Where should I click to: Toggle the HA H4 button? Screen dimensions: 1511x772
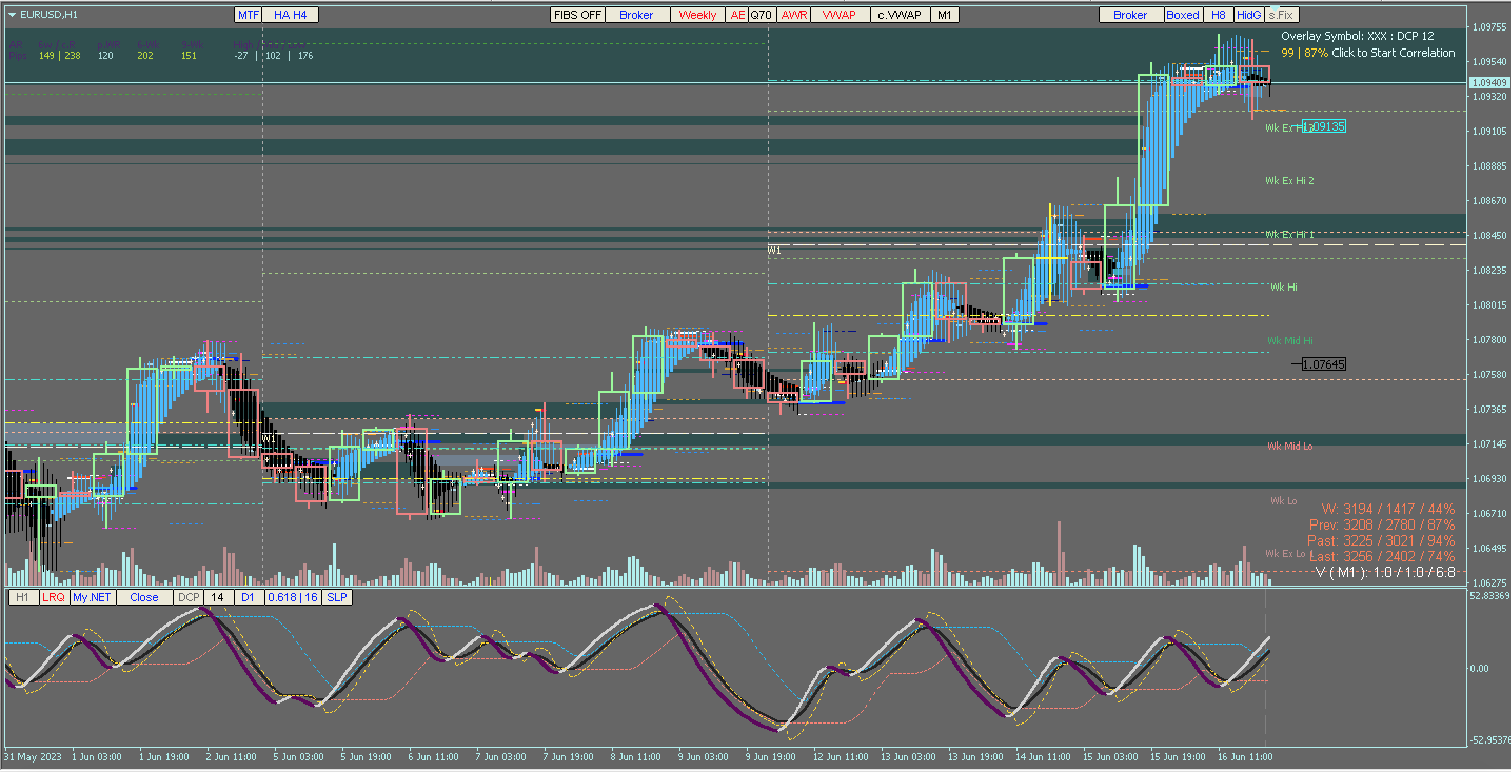[290, 15]
